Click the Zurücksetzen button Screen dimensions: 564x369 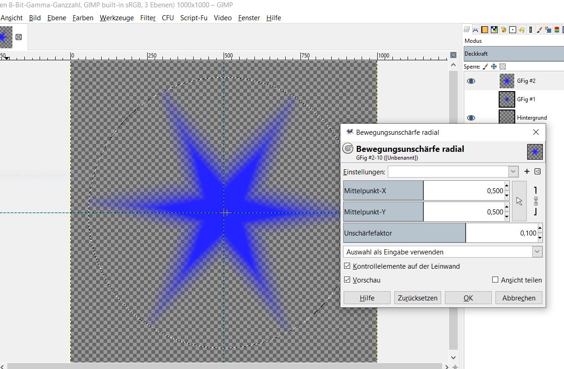[x=417, y=298]
